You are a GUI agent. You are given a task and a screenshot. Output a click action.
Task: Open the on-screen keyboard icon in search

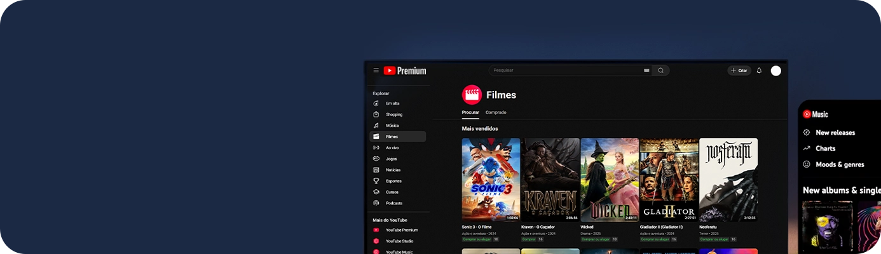(x=646, y=70)
